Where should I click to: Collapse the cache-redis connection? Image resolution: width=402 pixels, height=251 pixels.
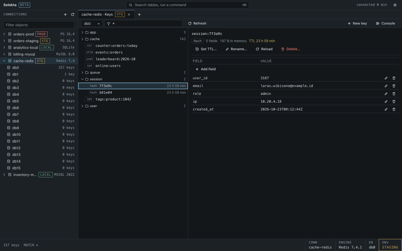pos(4,61)
